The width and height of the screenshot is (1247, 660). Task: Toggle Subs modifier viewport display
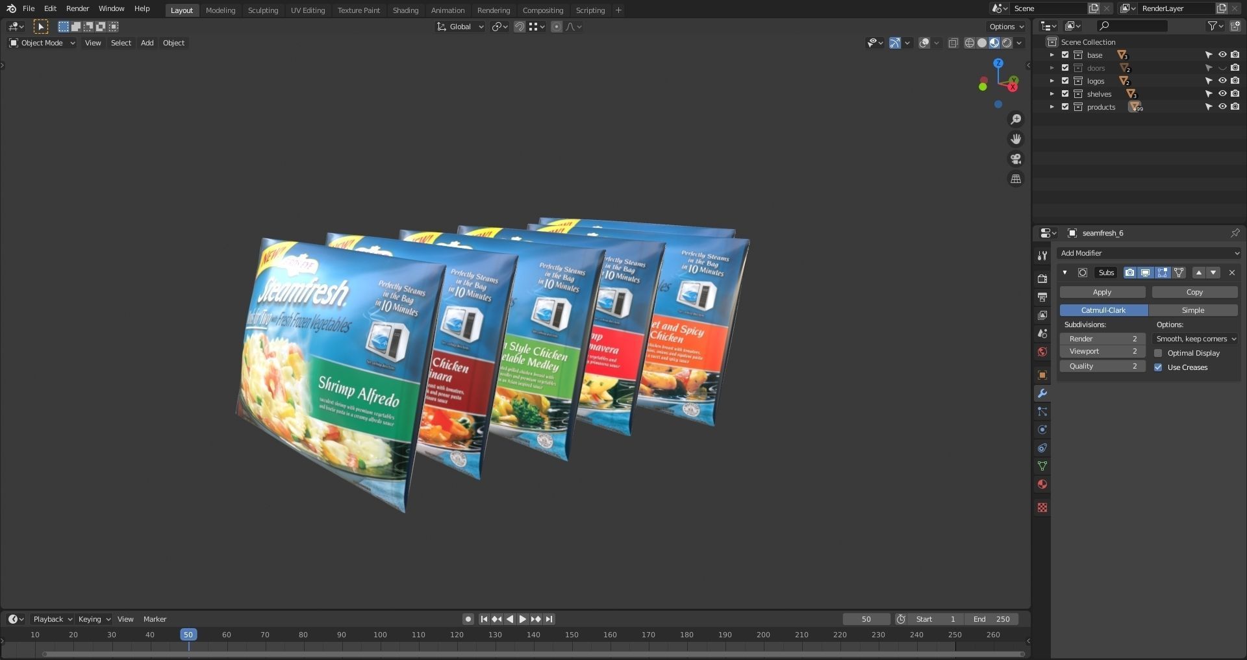tap(1146, 273)
